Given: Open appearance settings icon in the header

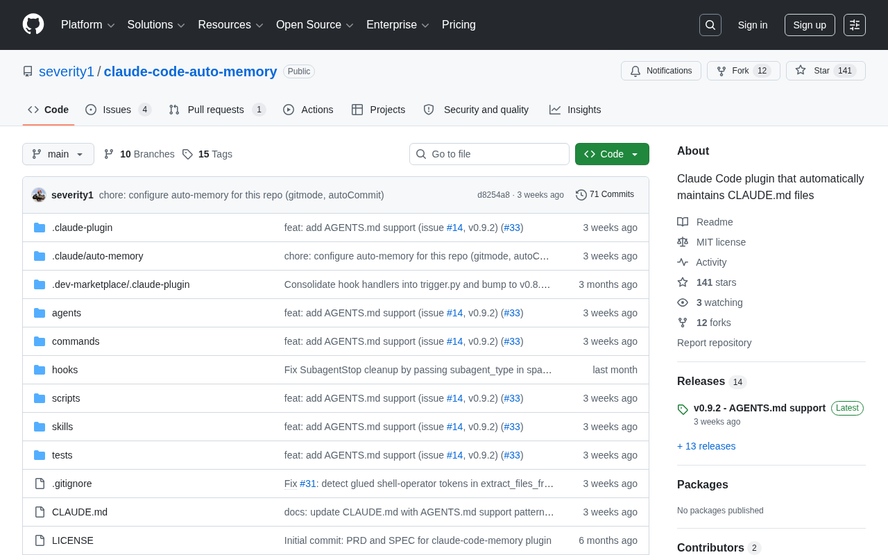Looking at the screenshot, I should (855, 25).
